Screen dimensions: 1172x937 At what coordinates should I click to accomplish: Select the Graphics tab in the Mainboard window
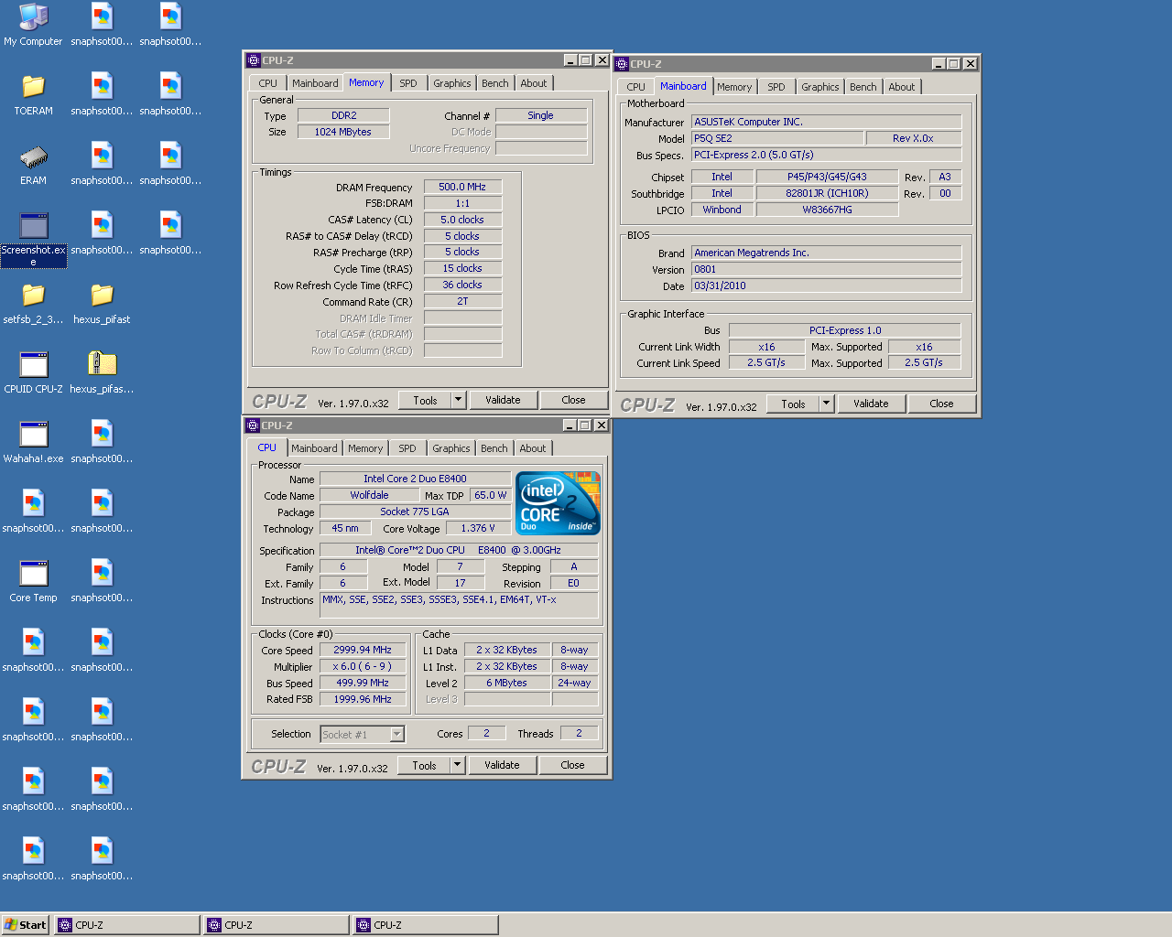tap(820, 87)
